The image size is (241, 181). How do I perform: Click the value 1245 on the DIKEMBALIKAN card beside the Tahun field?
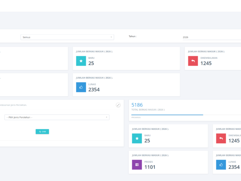(206, 63)
